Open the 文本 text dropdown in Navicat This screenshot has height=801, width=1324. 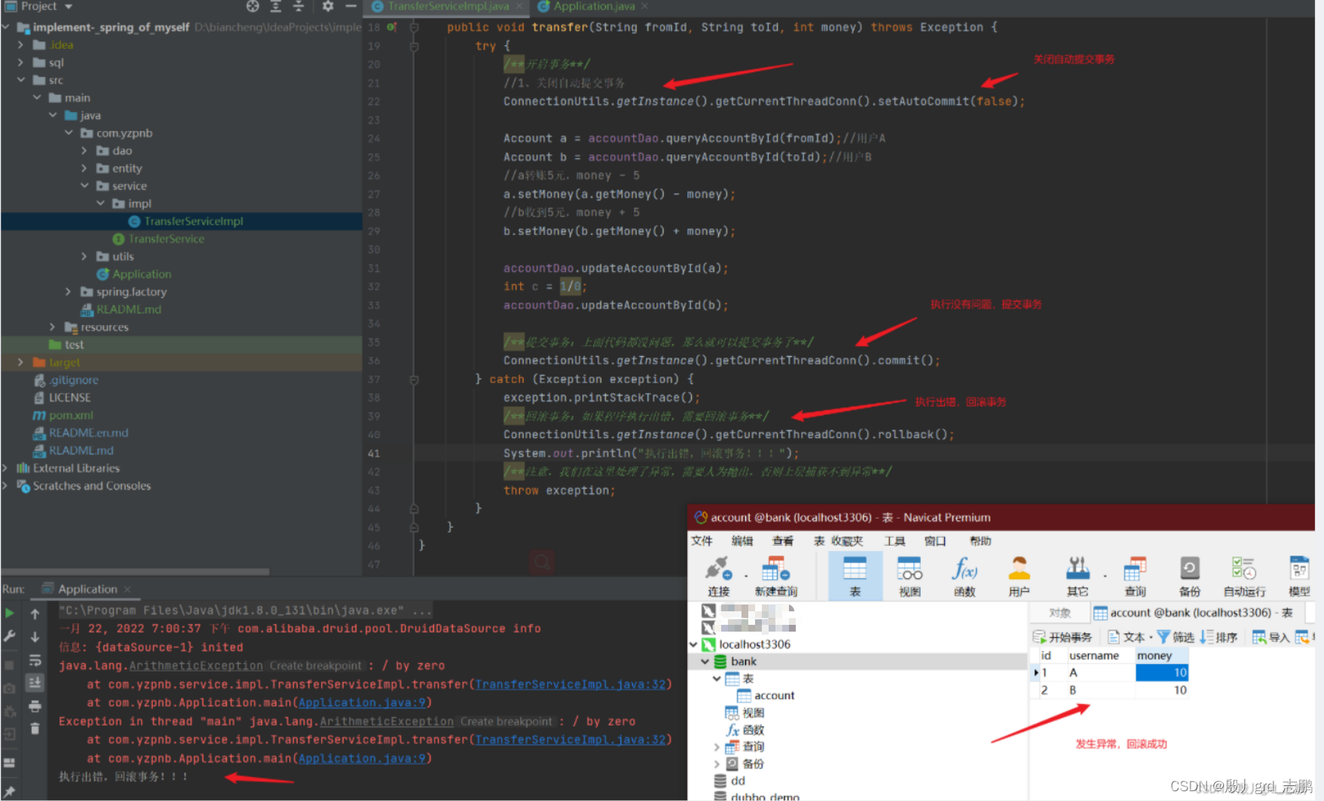click(1130, 637)
